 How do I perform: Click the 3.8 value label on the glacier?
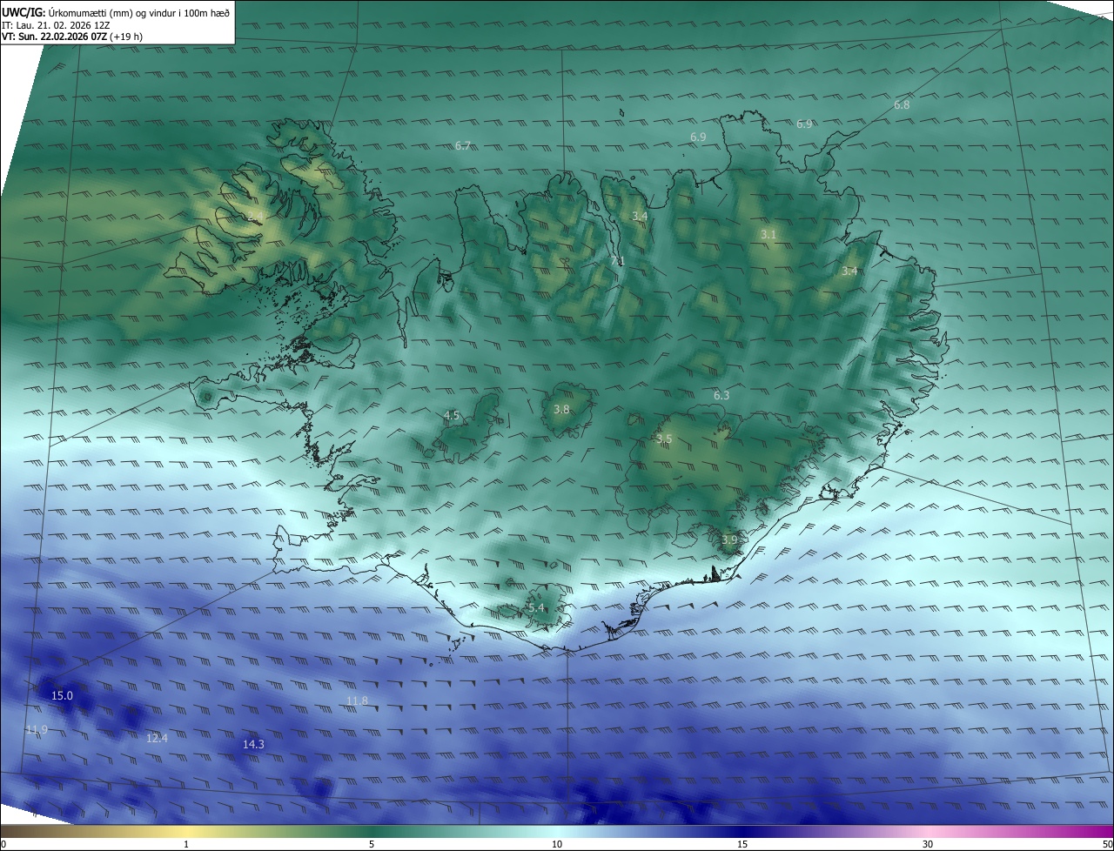(561, 410)
